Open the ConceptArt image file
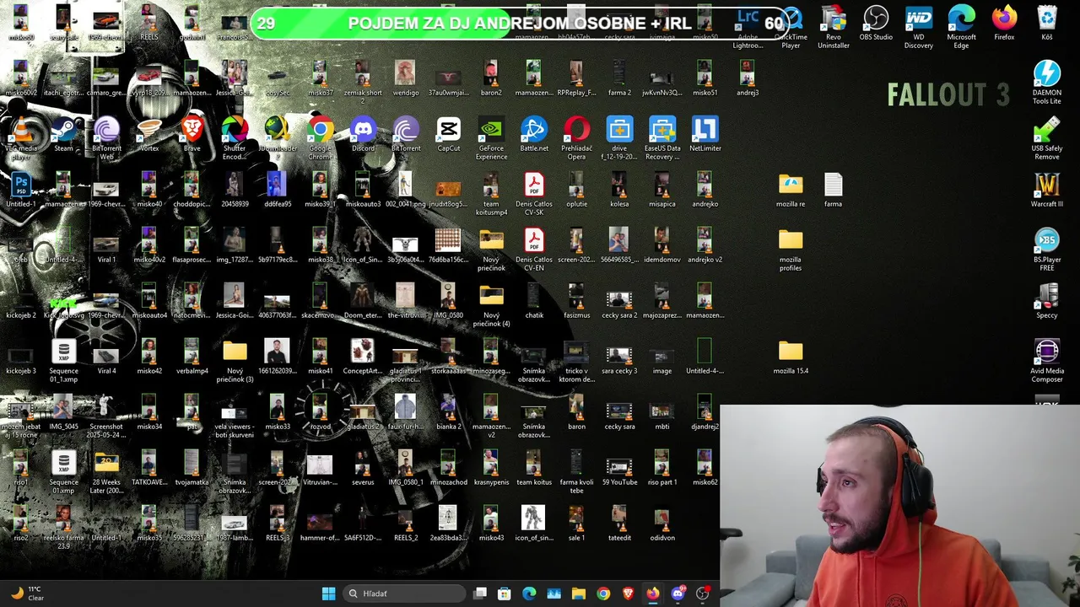Viewport: 1080px width, 607px height. (363, 357)
